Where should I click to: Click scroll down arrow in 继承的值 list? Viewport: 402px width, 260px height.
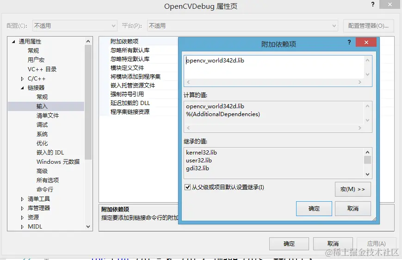[367, 174]
